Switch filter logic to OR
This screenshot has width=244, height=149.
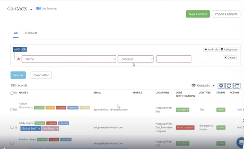24,50
